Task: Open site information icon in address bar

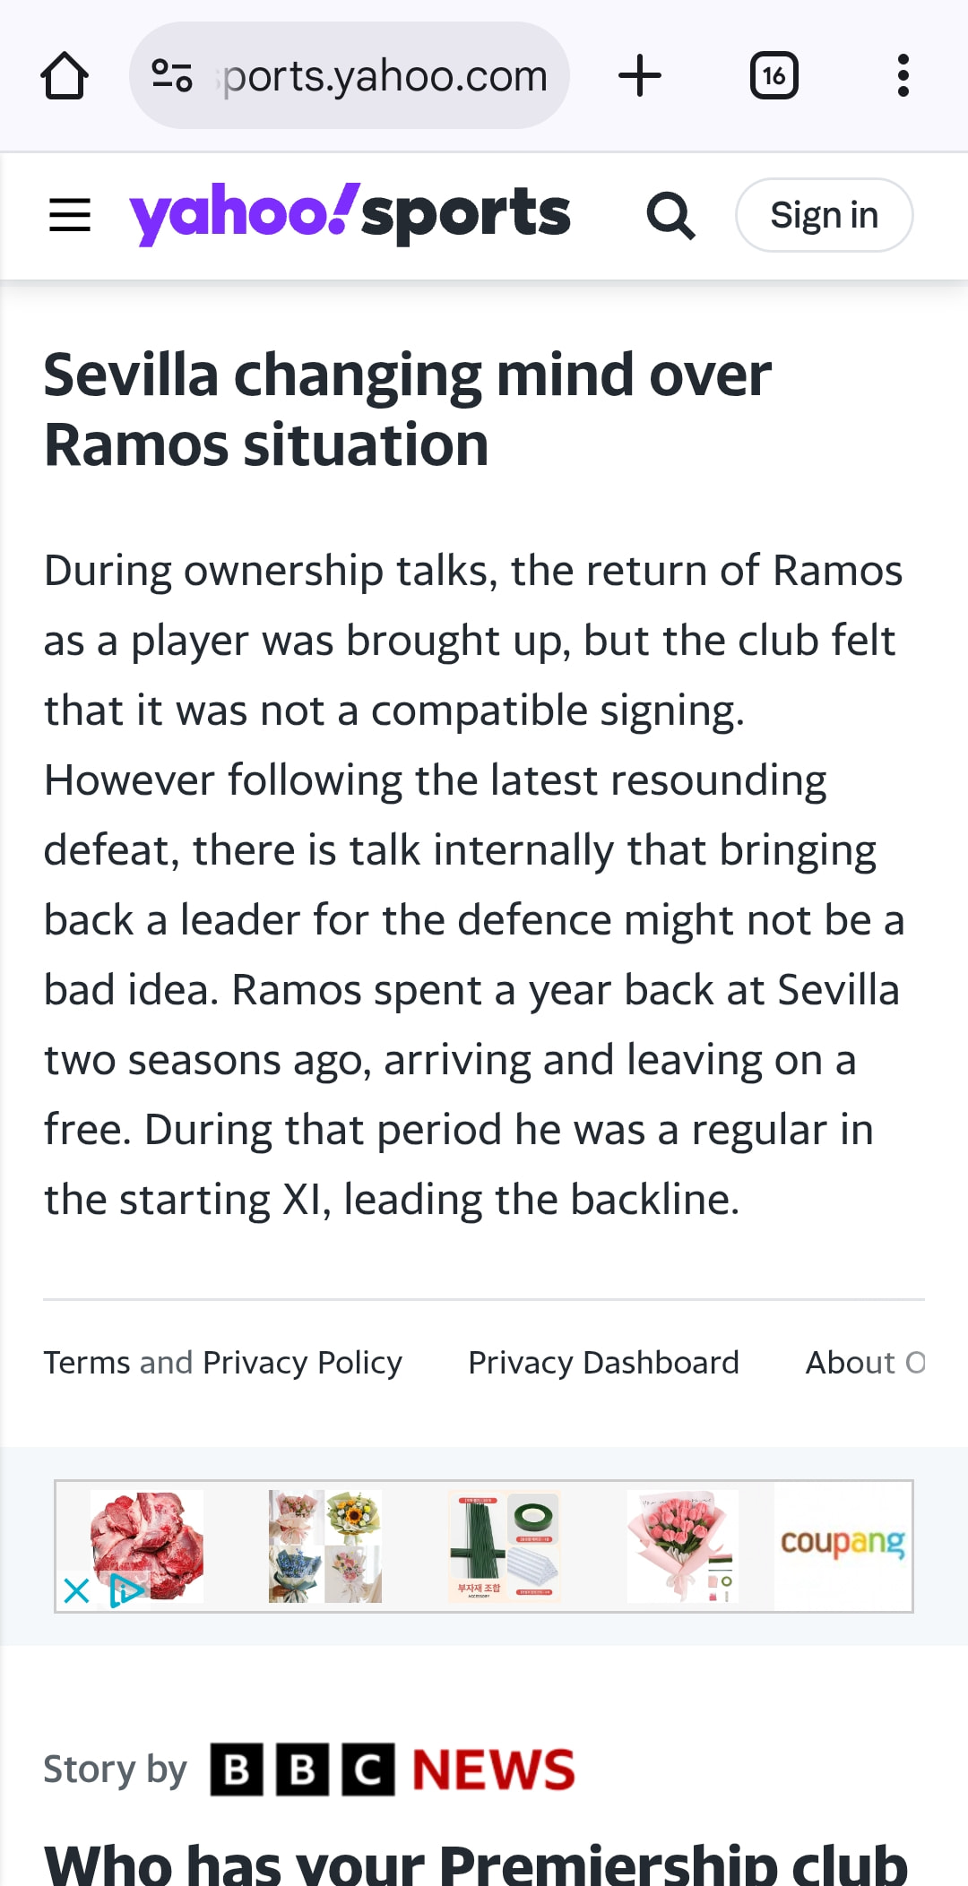Action: click(x=171, y=76)
